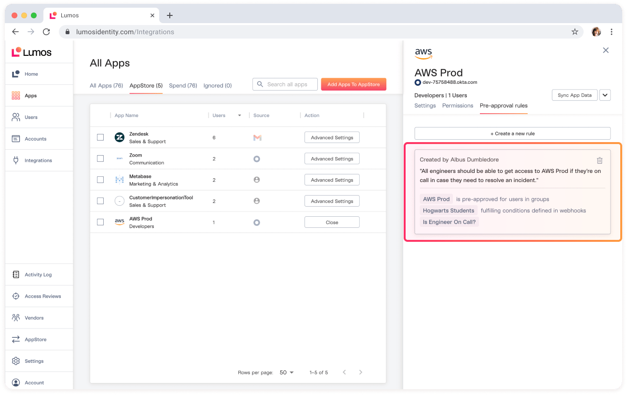This screenshot has width=627, height=395.
Task: Select the Pre-approval rules tab
Action: pos(504,105)
